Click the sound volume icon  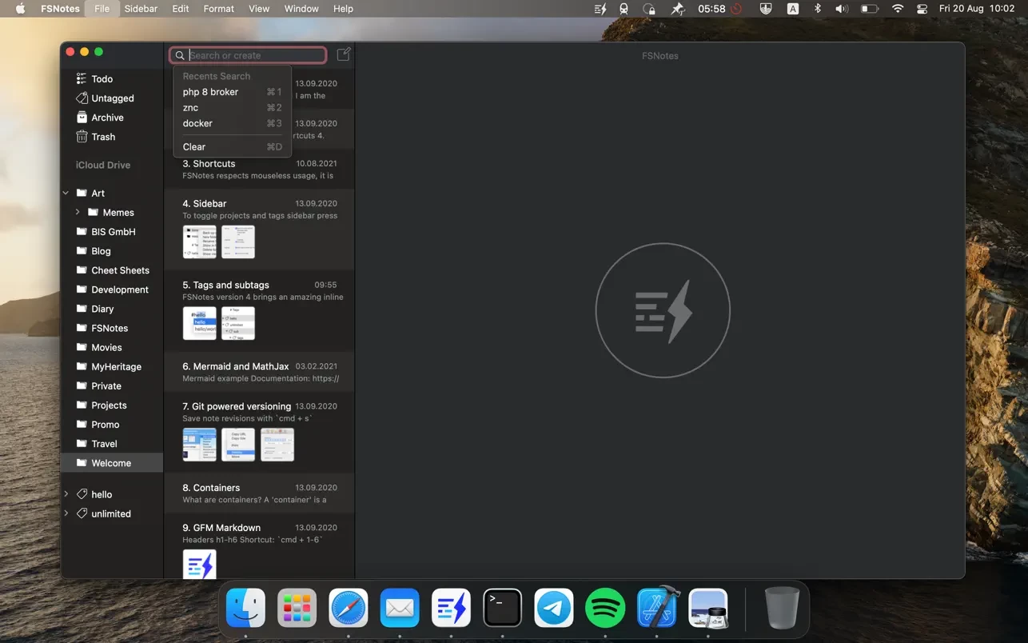[x=841, y=9]
